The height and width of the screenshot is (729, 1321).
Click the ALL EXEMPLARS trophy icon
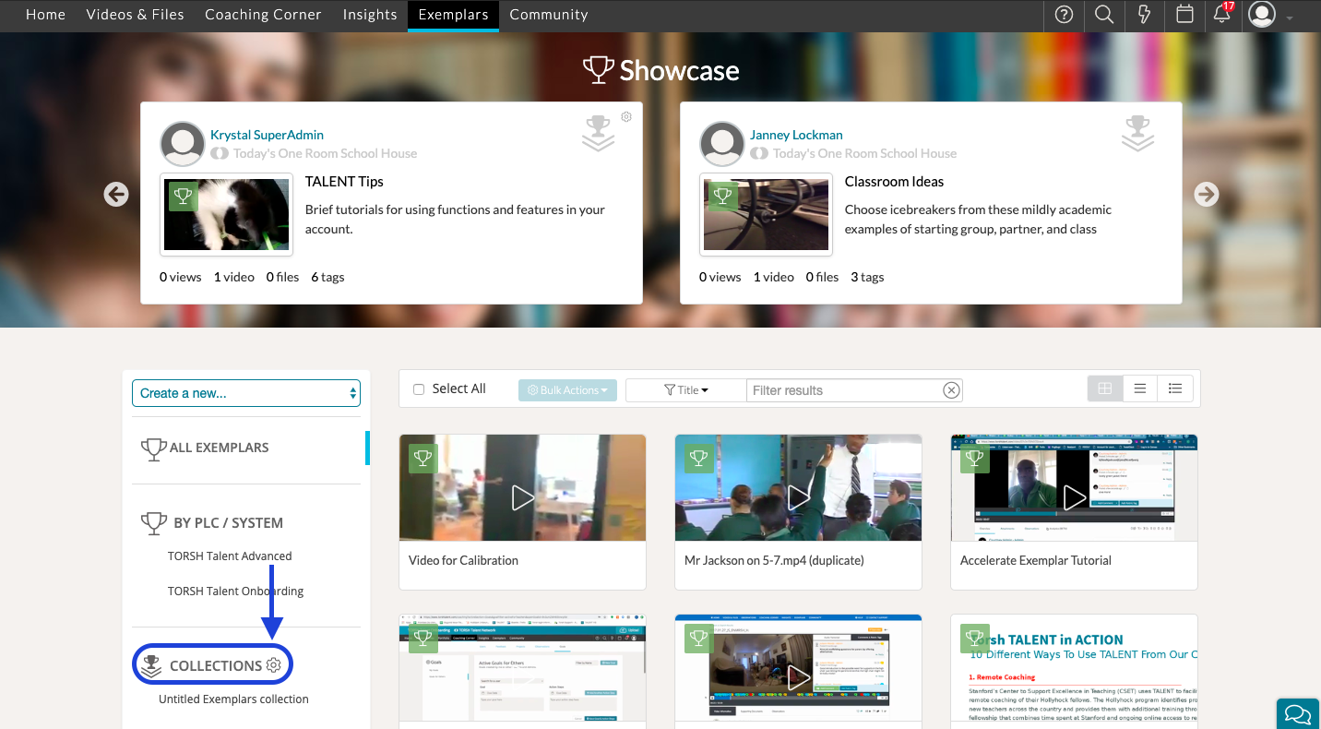click(153, 449)
